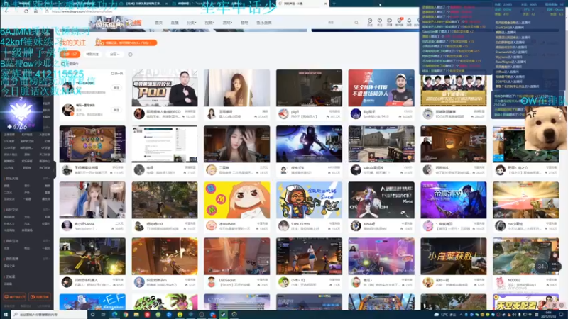Open the Douyu history clock icon
This screenshot has width=568, height=319.
370,21
